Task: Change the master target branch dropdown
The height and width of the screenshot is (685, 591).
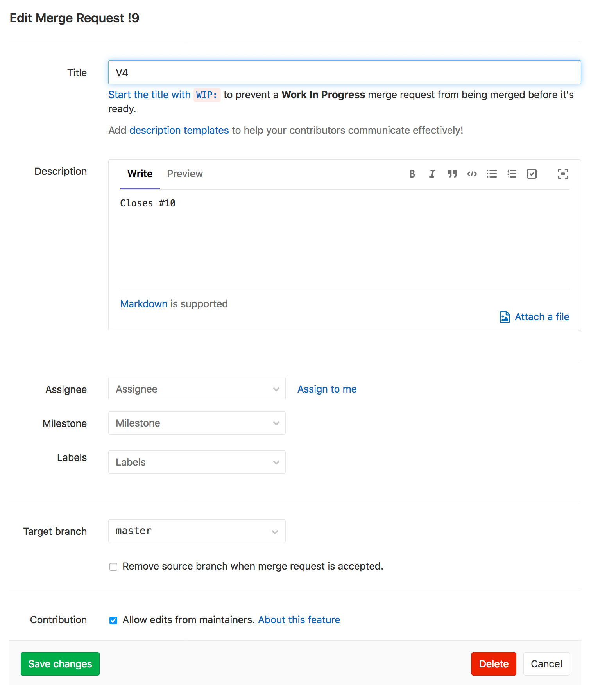Action: click(x=197, y=531)
